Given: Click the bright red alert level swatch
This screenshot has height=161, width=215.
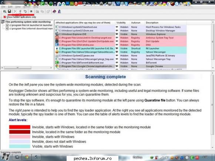Looking at the screenshot, I should 20,127.
